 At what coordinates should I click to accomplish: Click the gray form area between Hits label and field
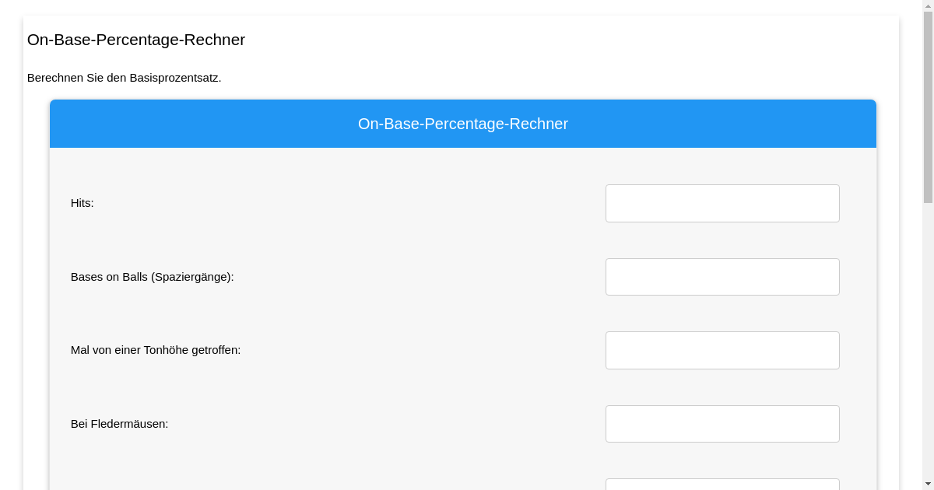[350, 203]
